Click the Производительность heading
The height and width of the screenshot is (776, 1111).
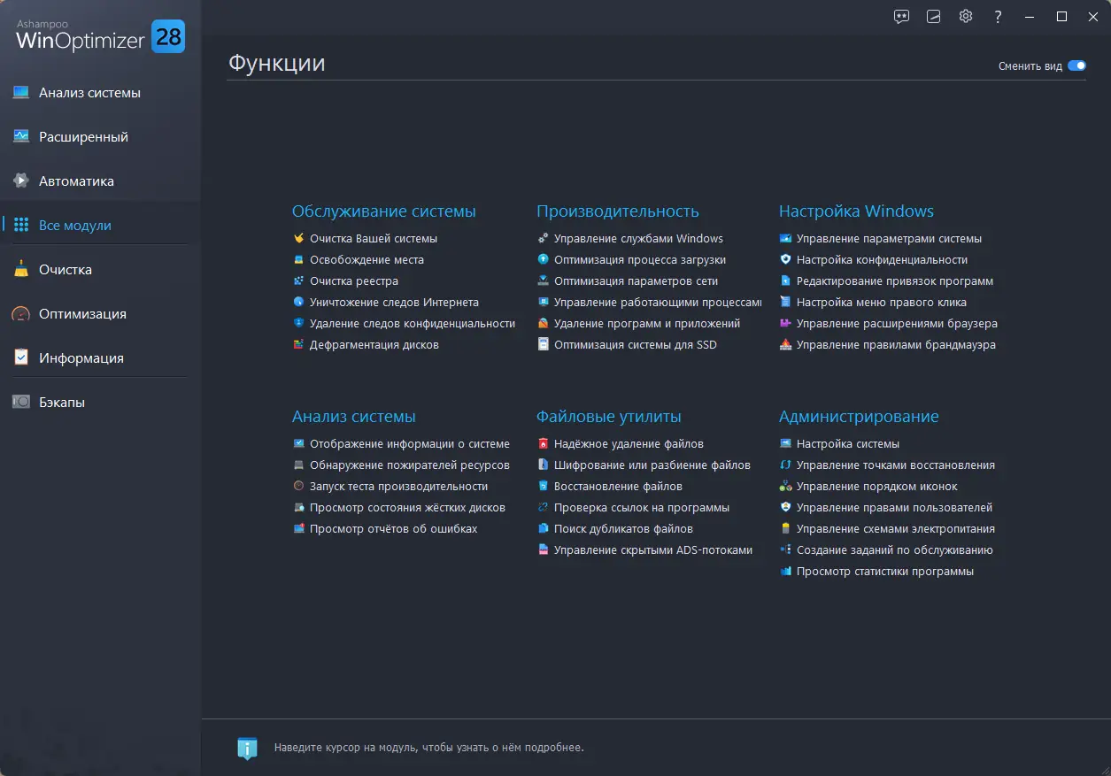click(x=618, y=211)
